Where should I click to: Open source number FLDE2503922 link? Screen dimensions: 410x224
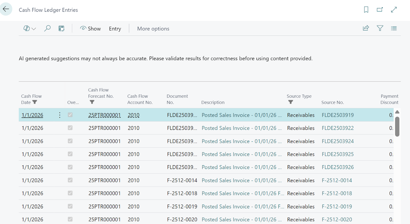pyautogui.click(x=338, y=128)
